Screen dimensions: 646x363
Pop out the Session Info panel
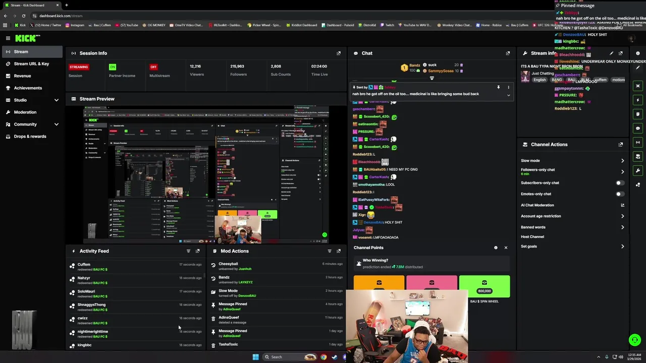tap(339, 53)
